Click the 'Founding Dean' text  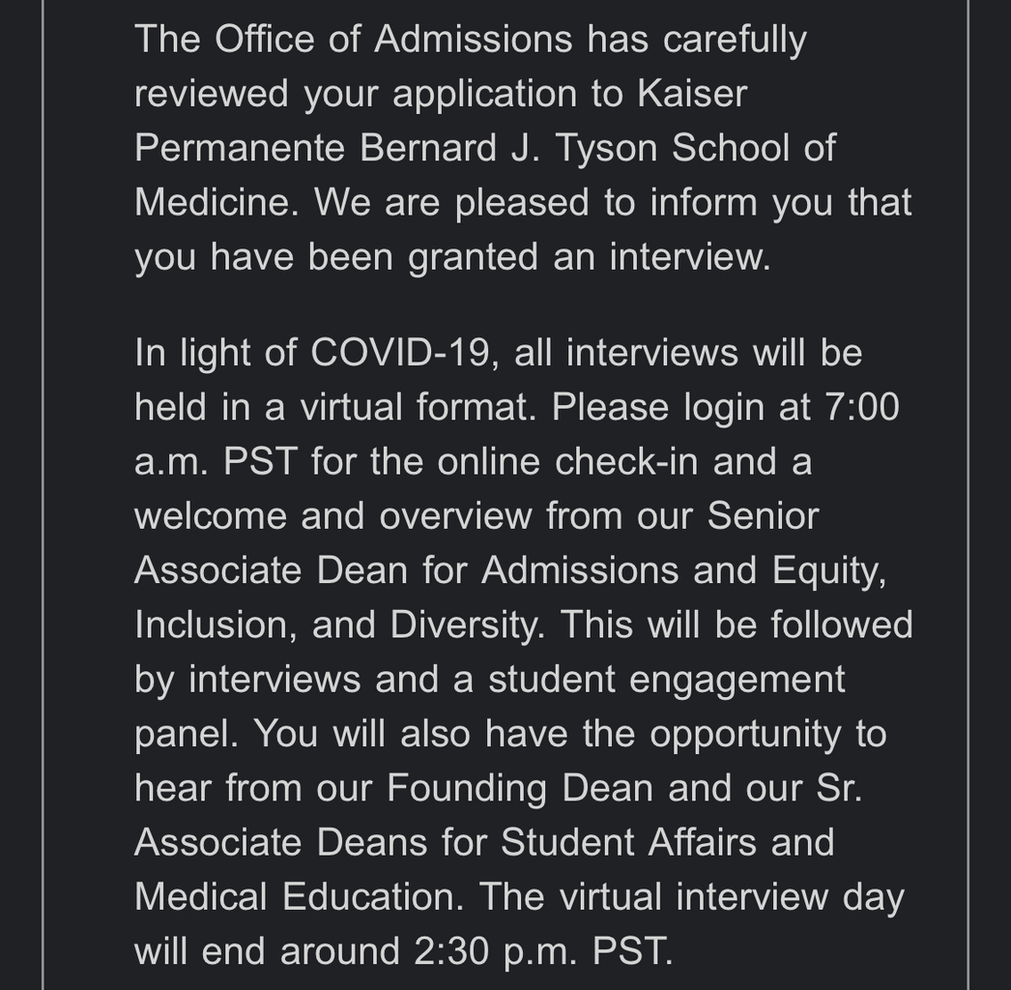pyautogui.click(x=519, y=790)
